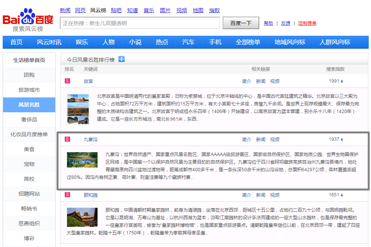Open 简介 for 故宫
The width and height of the screenshot is (371, 247).
(246, 81)
